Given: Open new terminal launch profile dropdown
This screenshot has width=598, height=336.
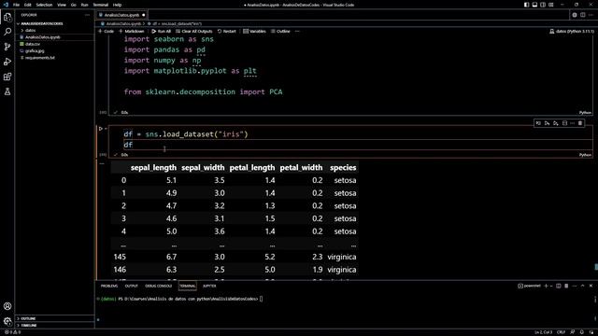Looking at the screenshot, I should coord(551,286).
